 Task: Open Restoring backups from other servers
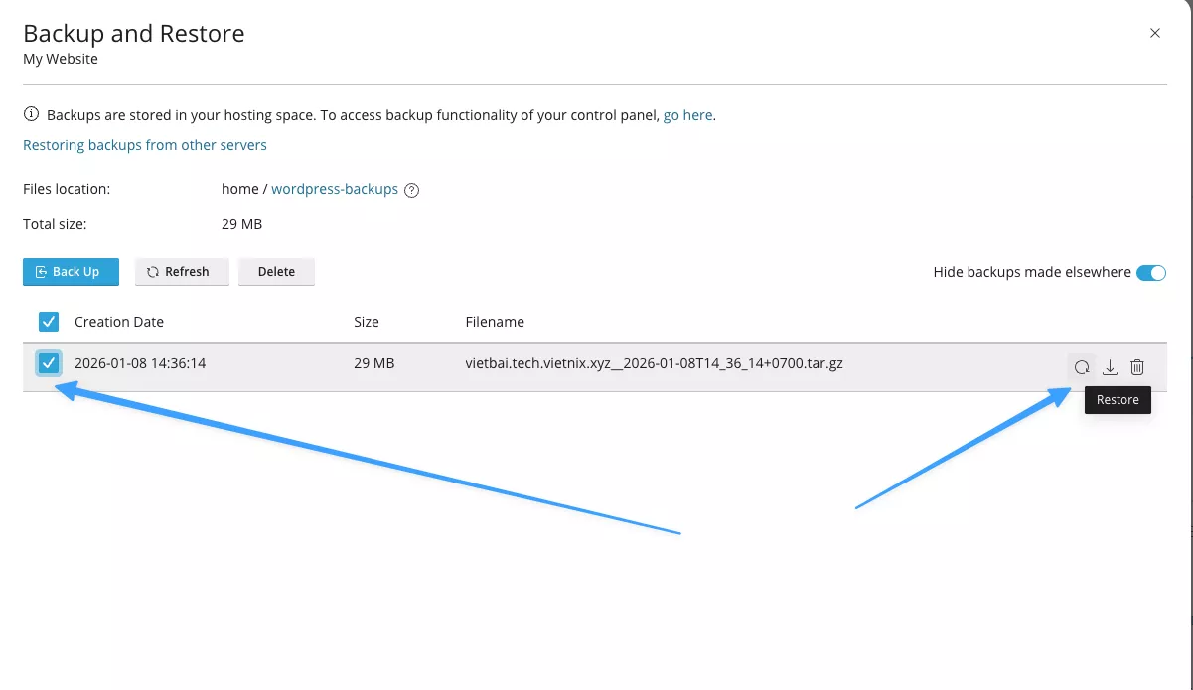pos(144,145)
